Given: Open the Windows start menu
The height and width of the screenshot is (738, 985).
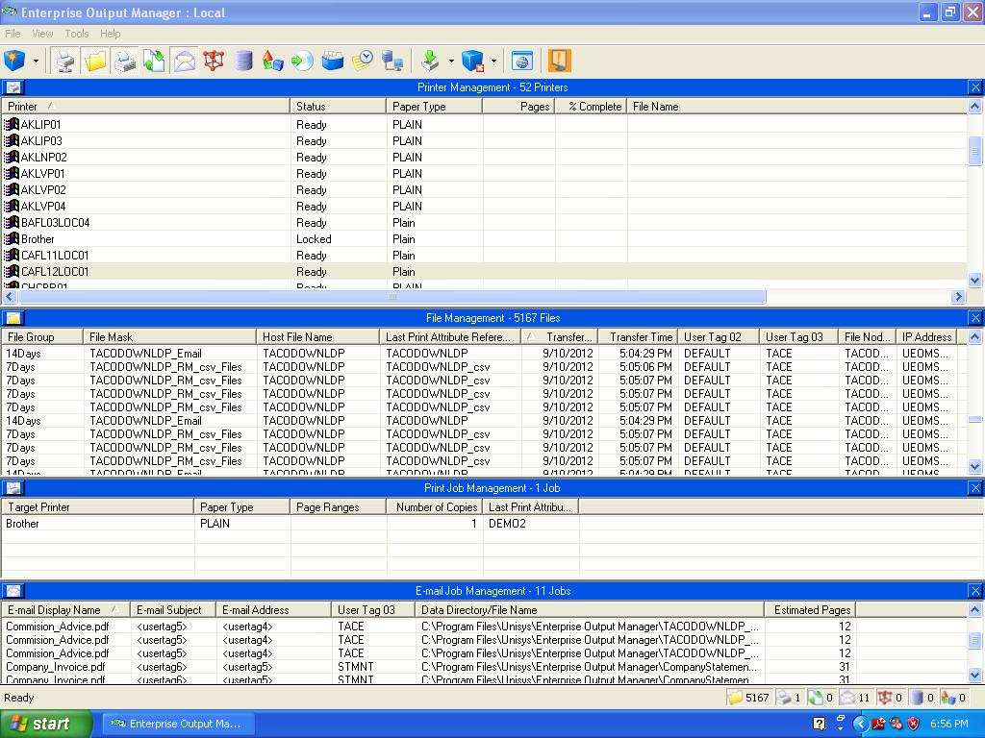Looking at the screenshot, I should pyautogui.click(x=45, y=724).
